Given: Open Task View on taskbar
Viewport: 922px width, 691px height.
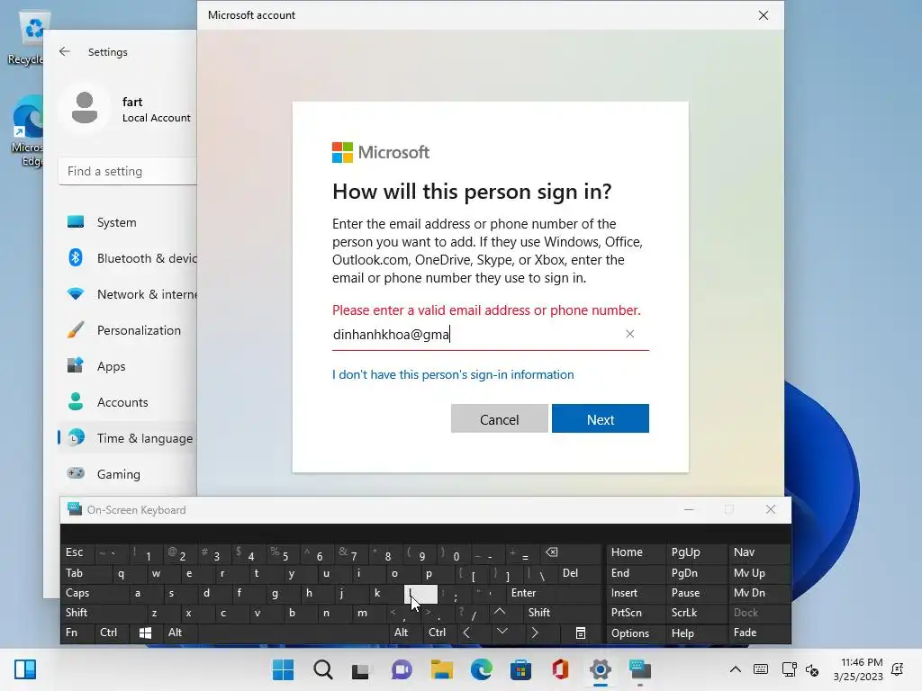Looking at the screenshot, I should (361, 669).
